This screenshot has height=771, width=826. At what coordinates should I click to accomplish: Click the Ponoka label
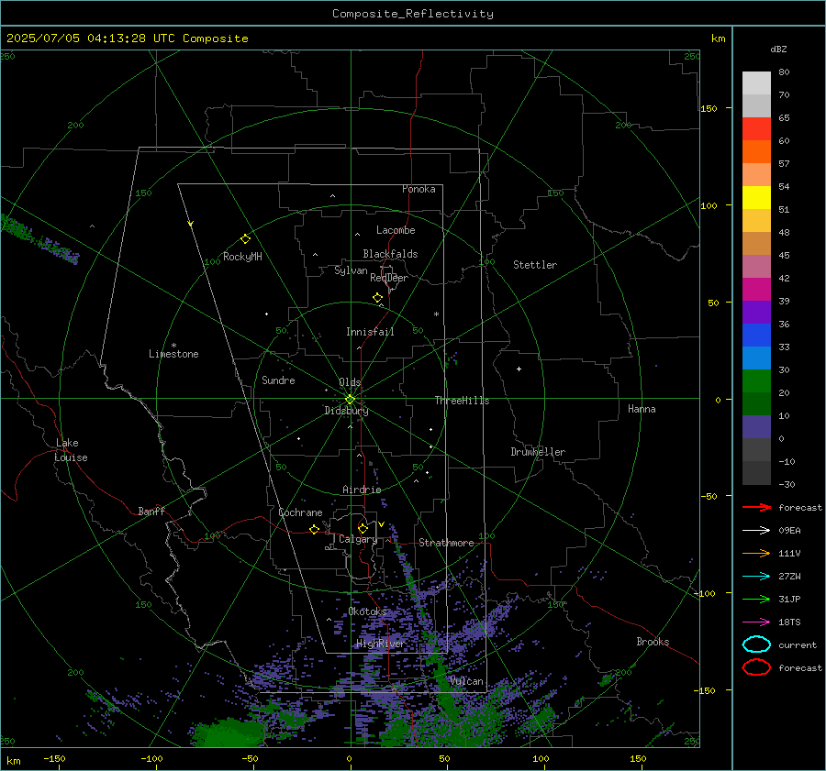click(419, 189)
